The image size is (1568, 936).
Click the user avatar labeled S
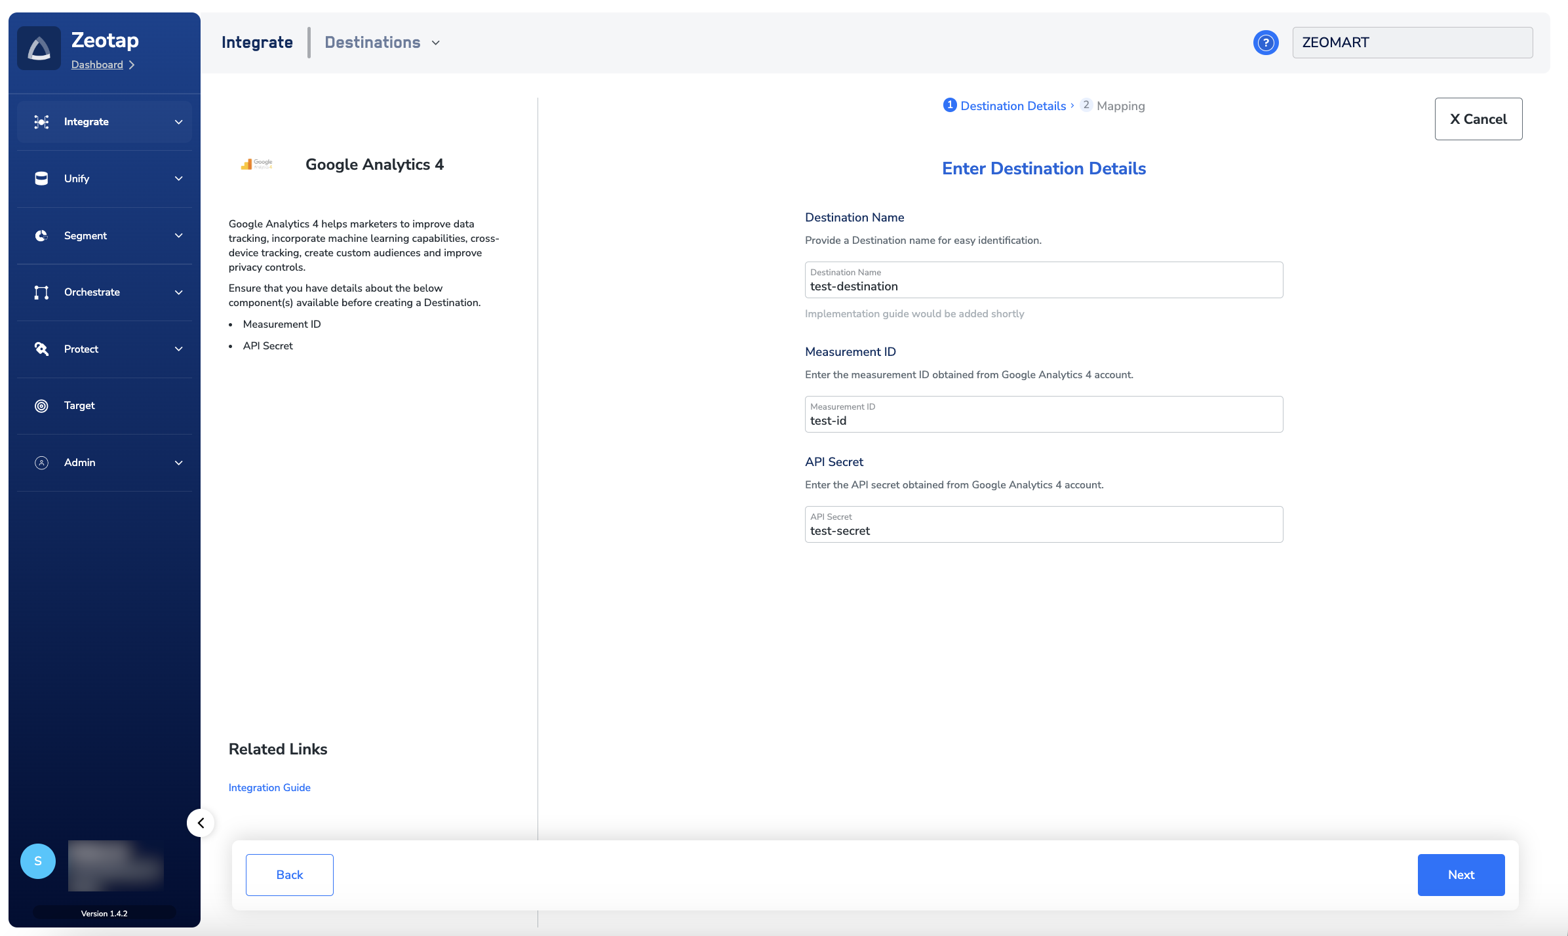tap(38, 861)
